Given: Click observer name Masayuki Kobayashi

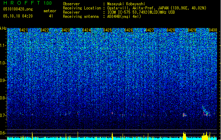Looking at the screenshot, I should tap(126, 4).
